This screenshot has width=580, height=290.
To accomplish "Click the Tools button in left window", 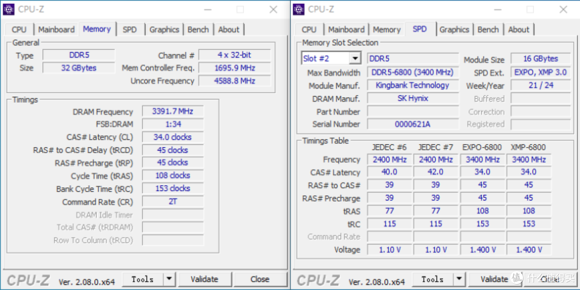I will [143, 279].
